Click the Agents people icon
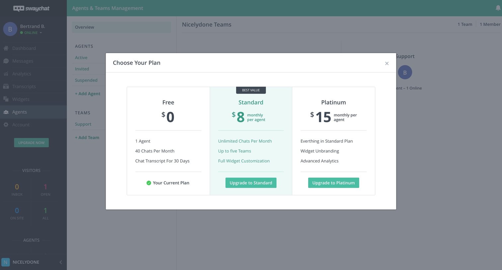 coord(6,112)
